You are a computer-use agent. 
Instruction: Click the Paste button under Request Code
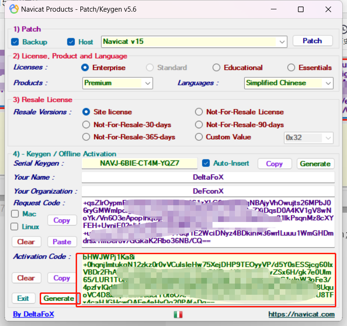coord(62,242)
